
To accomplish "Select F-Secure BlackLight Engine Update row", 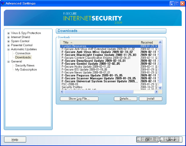I will pos(109,55).
